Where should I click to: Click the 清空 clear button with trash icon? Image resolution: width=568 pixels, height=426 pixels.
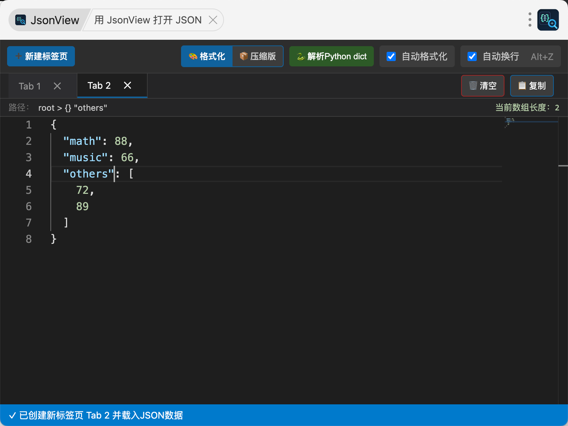tap(482, 86)
